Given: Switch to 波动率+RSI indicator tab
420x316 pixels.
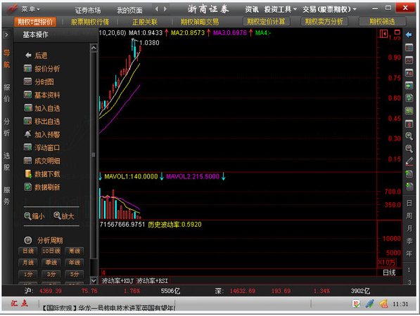Looking at the screenshot, I should pyautogui.click(x=152, y=281).
